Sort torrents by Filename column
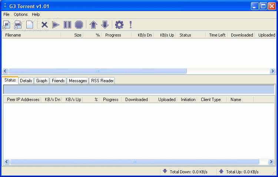Image resolution: width=278 pixels, height=177 pixels. coord(32,35)
